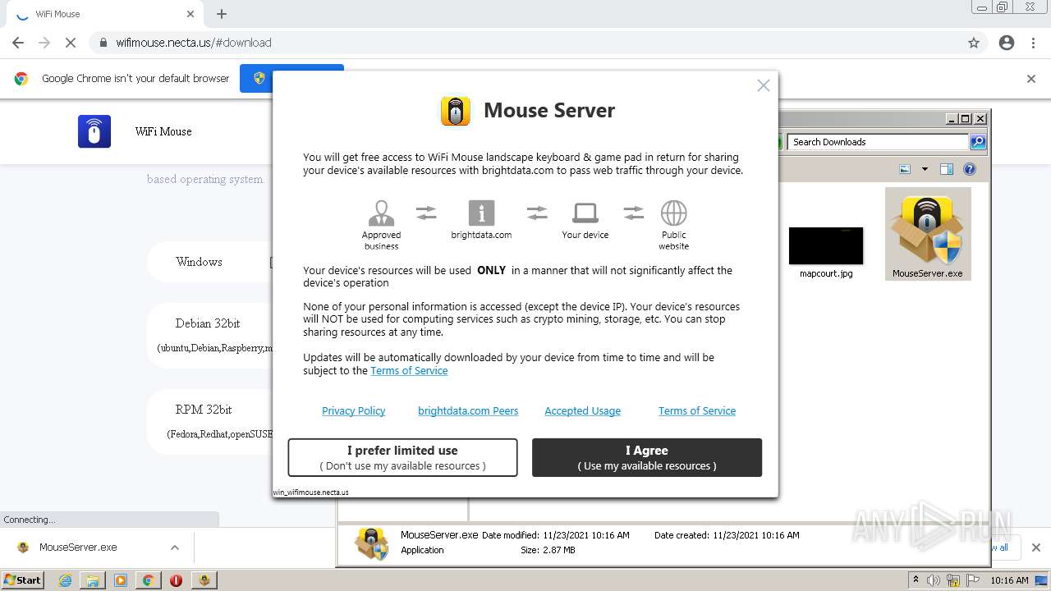
Task: Toggle the preview pane in Downloads window
Action: pos(947,169)
